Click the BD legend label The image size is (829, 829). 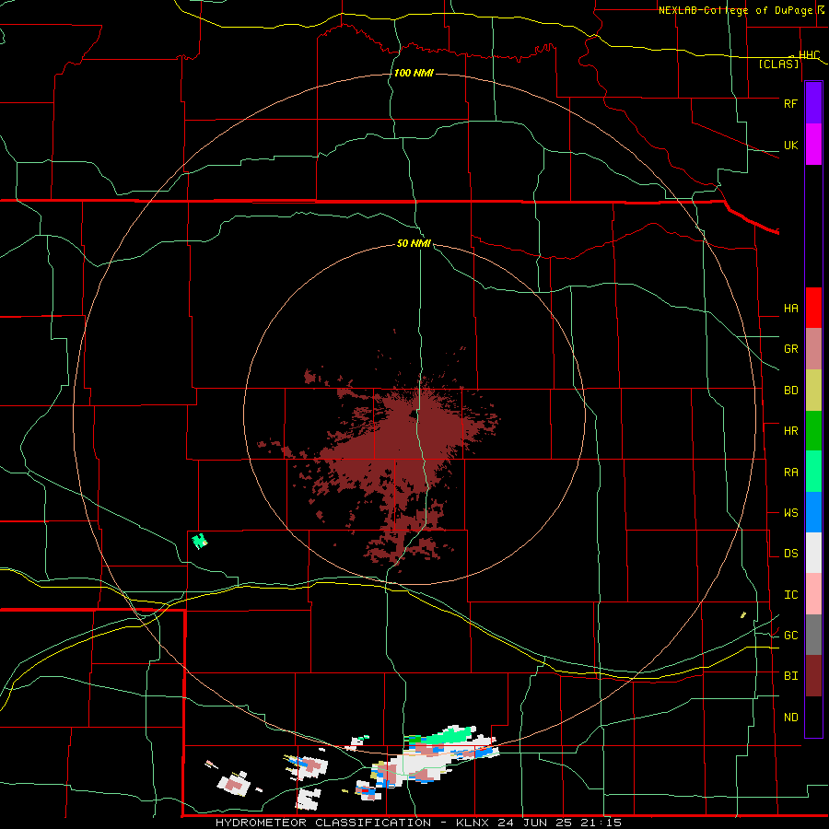pyautogui.click(x=790, y=391)
